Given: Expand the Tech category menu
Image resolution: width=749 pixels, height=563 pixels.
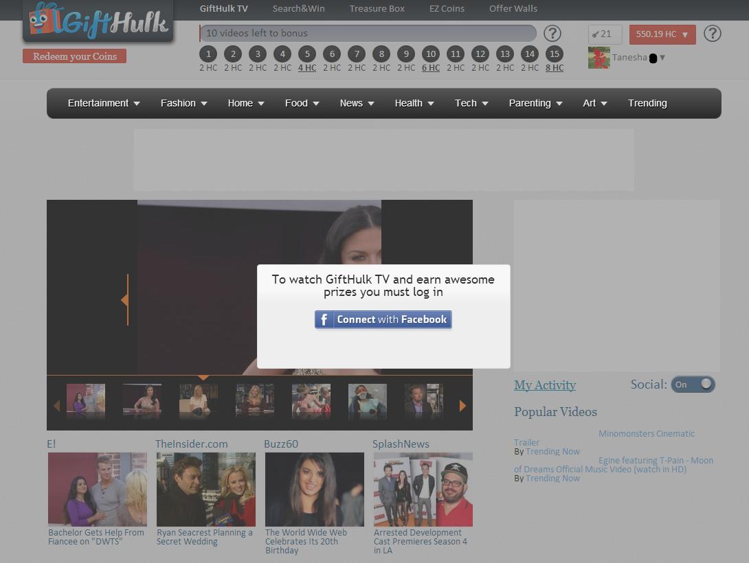Looking at the screenshot, I should coord(471,103).
